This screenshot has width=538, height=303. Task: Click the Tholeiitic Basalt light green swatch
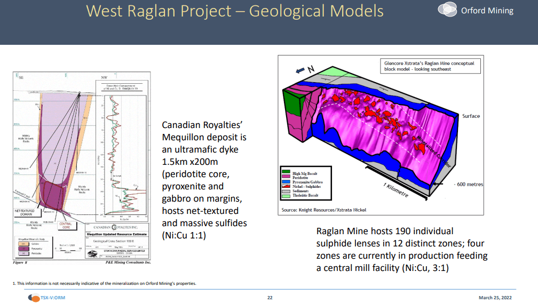[x=286, y=196]
